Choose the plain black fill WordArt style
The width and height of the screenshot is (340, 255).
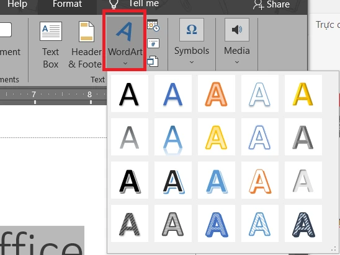(x=130, y=93)
